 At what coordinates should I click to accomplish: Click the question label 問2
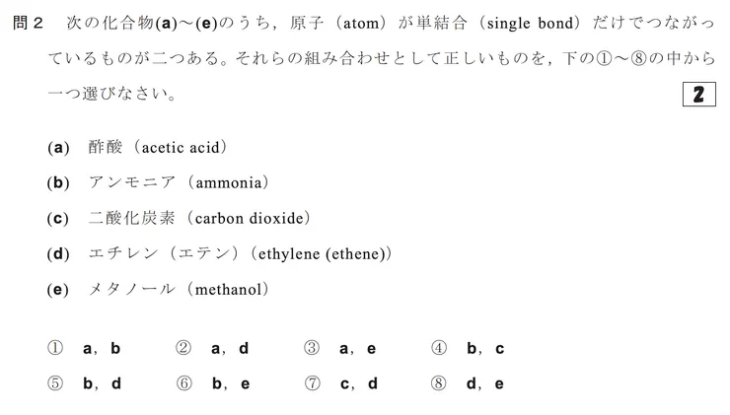click(23, 22)
